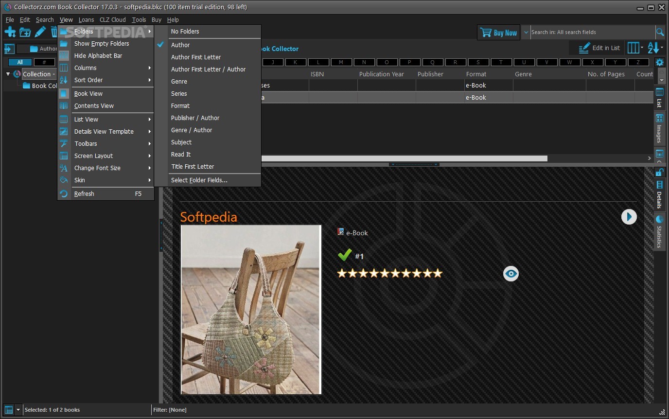
Task: Group folders by Author First Letter
Action: (208, 57)
